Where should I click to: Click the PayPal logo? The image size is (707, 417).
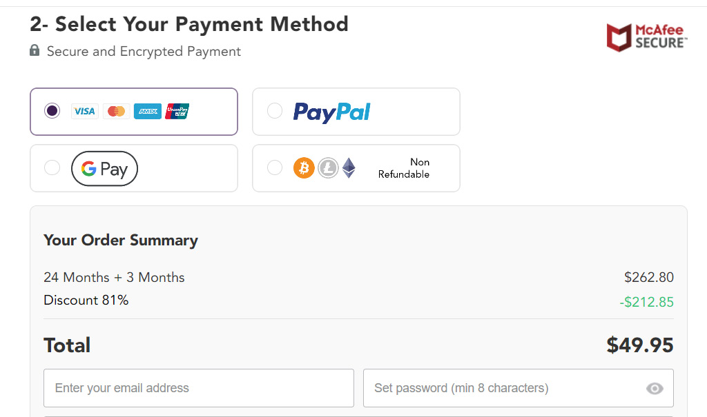pos(331,112)
